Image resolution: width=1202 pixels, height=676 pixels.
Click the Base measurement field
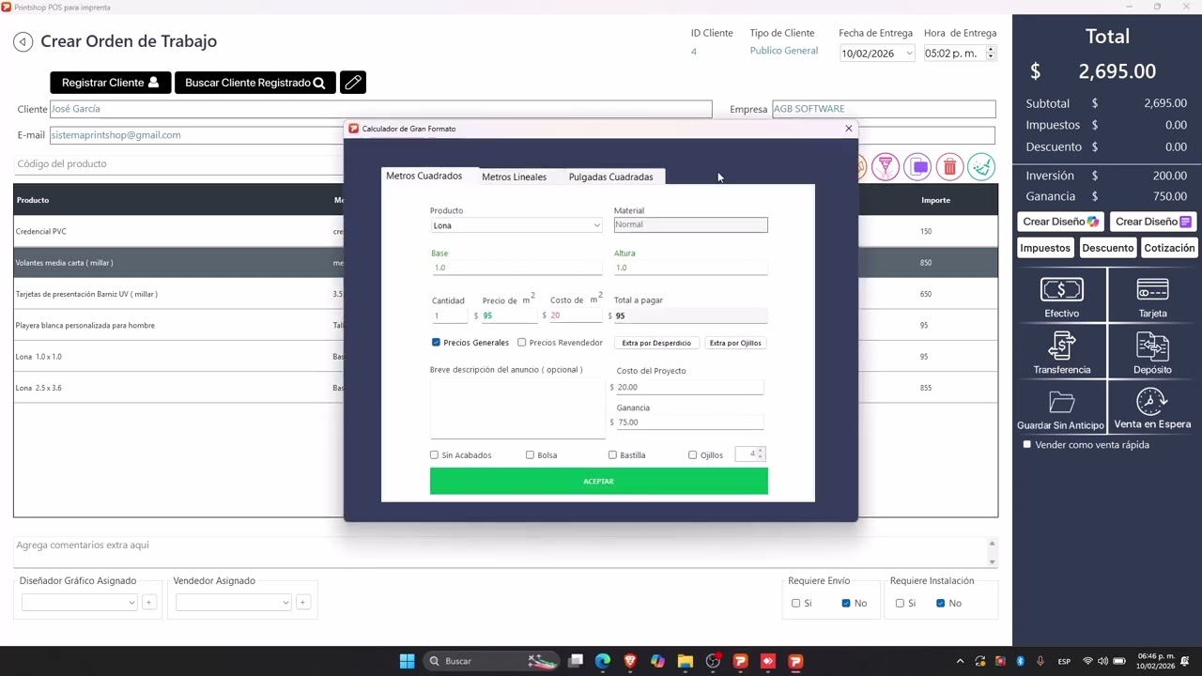click(x=516, y=268)
